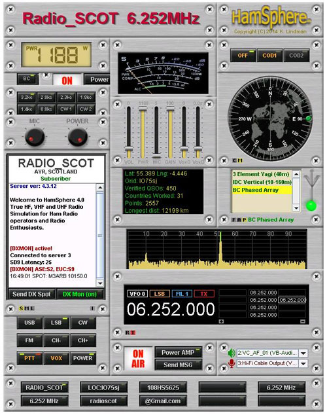Adjust the VOL slider
327x415 pixels.
(x=129, y=132)
